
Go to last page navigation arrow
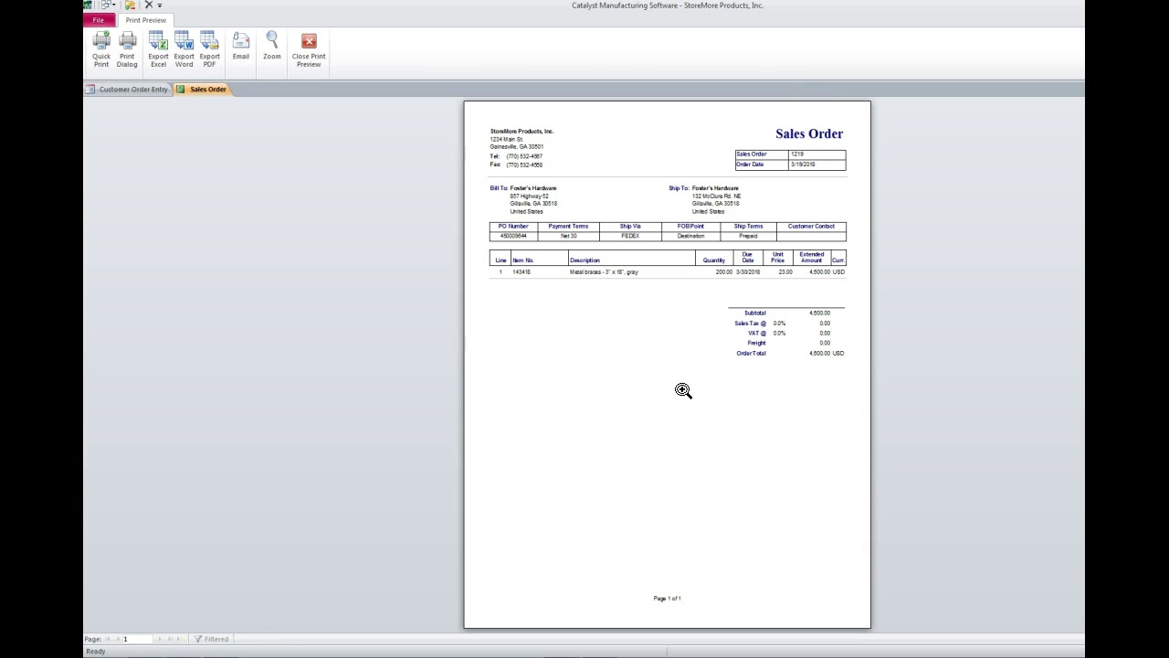coord(170,639)
